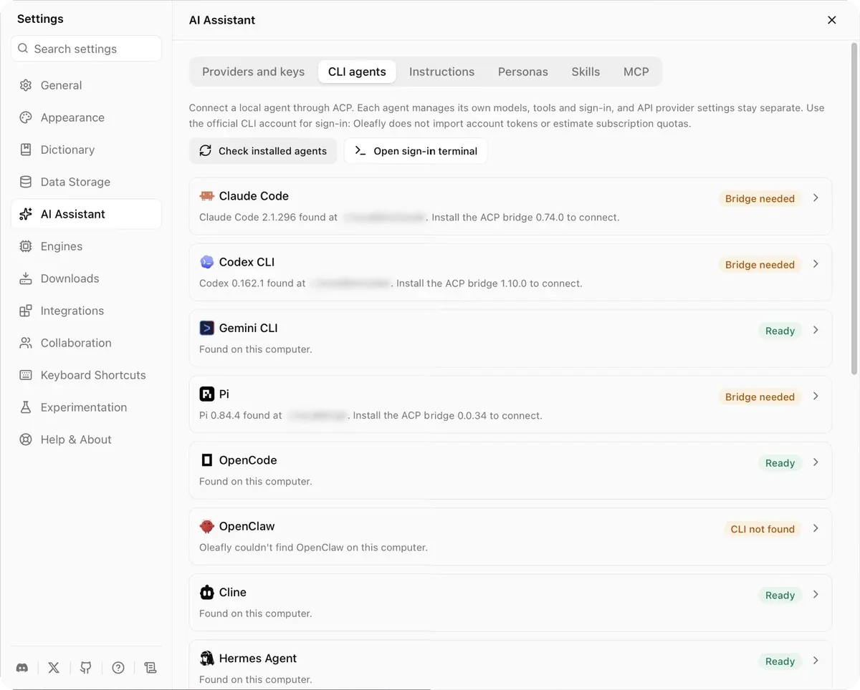Click Ready badge for Gemini CLI
This screenshot has height=690, width=860.
780,331
